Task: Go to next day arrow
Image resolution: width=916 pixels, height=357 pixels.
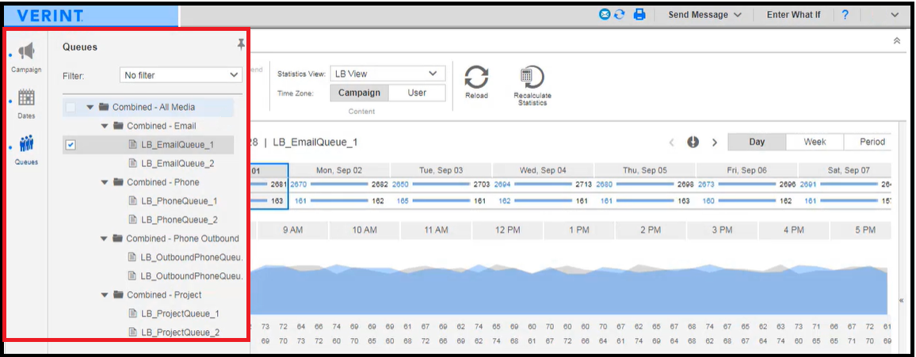Action: coord(715,142)
